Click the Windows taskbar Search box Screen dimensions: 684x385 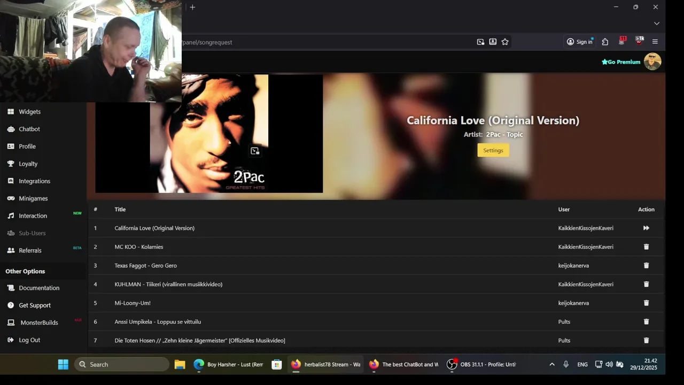[x=121, y=365]
